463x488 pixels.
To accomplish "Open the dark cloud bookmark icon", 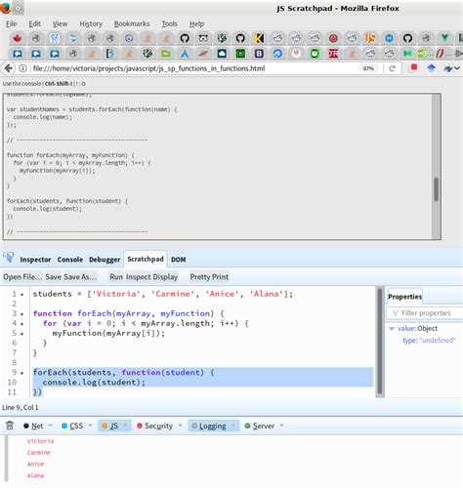I will [x=222, y=54].
